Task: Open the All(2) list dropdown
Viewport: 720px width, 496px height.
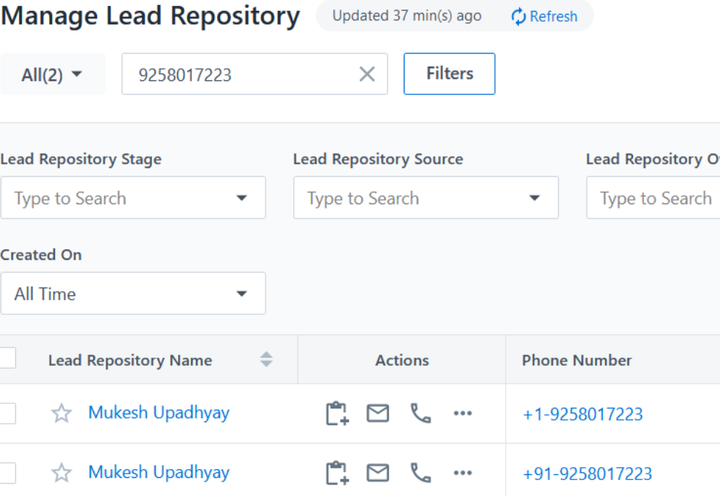Action: [52, 75]
